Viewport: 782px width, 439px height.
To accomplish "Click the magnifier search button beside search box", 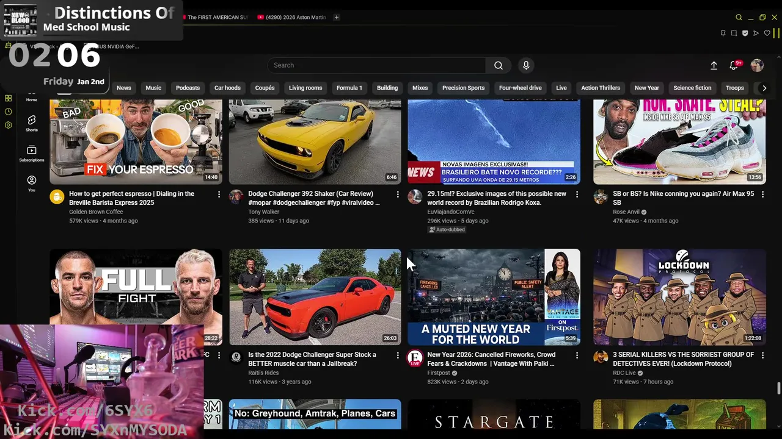I will pyautogui.click(x=499, y=65).
